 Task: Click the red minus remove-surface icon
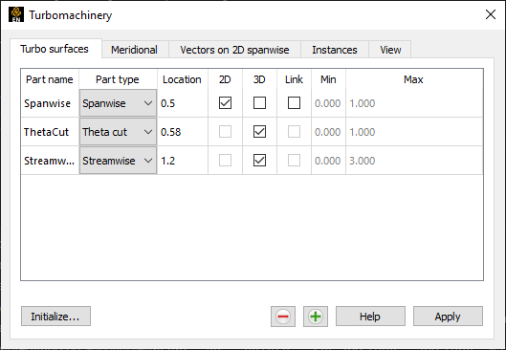click(x=283, y=317)
